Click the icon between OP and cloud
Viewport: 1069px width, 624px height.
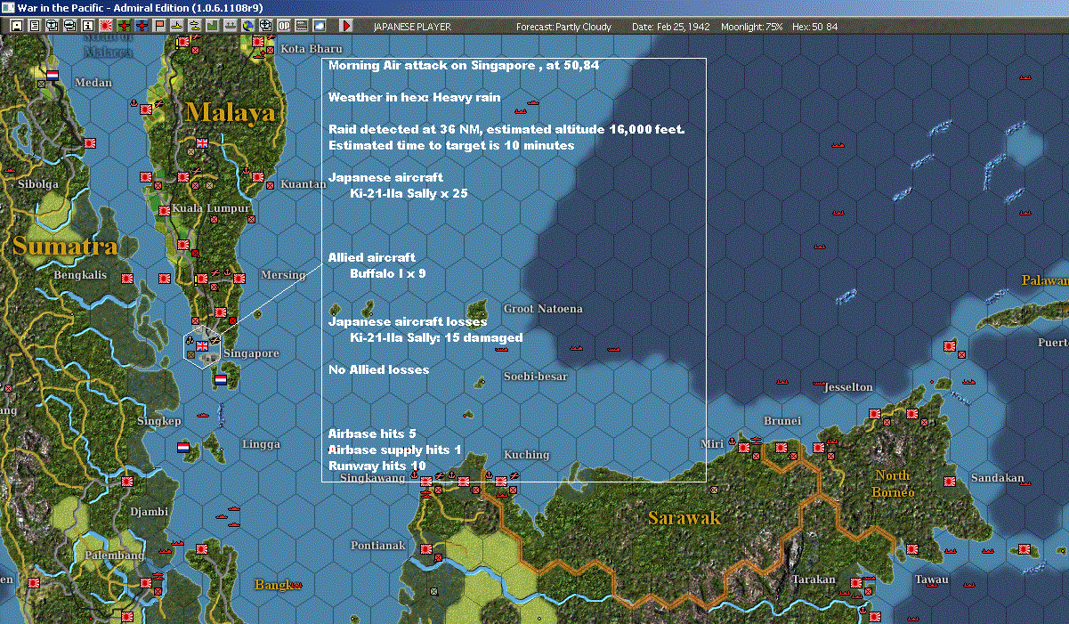pyautogui.click(x=301, y=26)
